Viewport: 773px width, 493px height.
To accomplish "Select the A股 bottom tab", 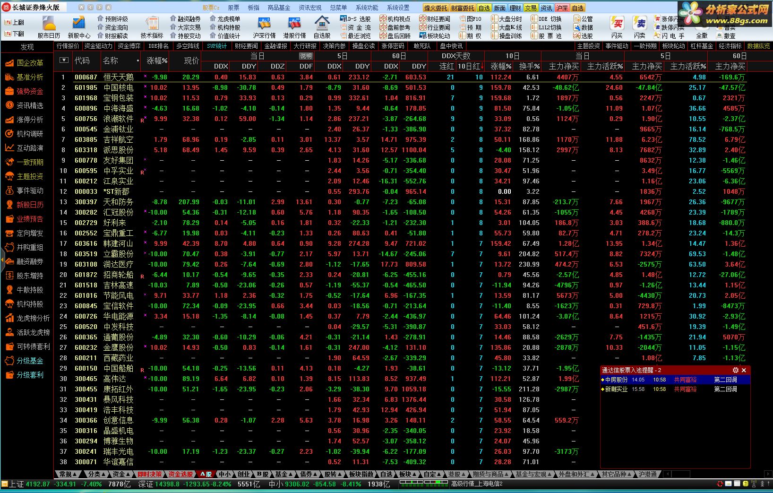I will (206, 474).
